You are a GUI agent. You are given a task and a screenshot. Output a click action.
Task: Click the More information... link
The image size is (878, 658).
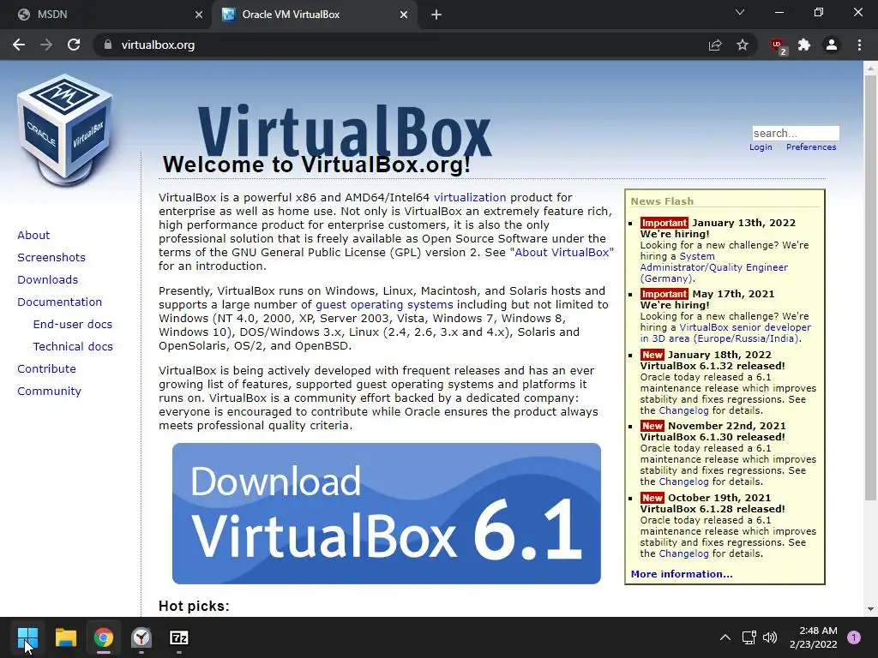682,574
